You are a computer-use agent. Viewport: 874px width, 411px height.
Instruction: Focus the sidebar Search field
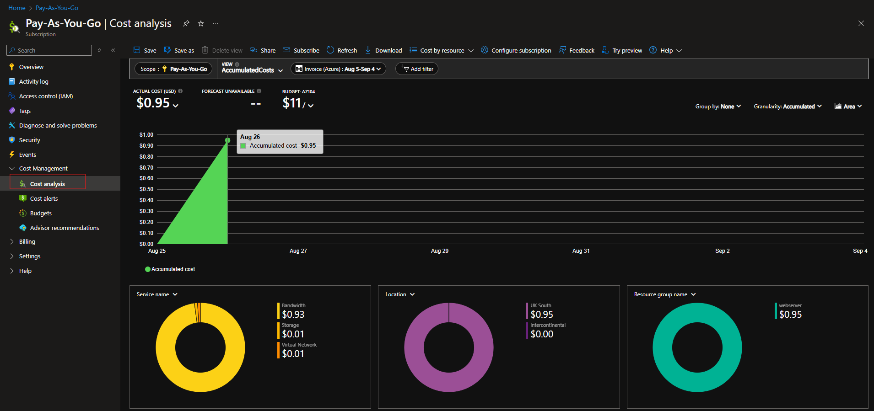tap(49, 50)
